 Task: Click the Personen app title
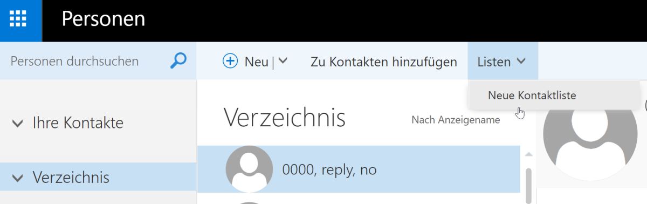click(104, 19)
